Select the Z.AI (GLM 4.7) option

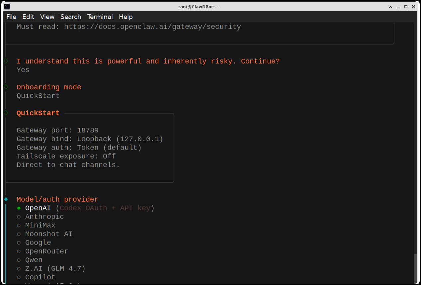click(x=51, y=268)
